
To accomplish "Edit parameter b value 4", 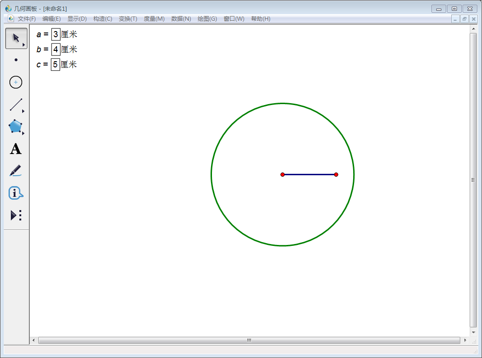I will point(56,49).
